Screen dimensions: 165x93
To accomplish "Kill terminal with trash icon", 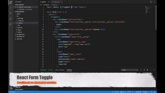I will pyautogui.click(x=147, y=70).
